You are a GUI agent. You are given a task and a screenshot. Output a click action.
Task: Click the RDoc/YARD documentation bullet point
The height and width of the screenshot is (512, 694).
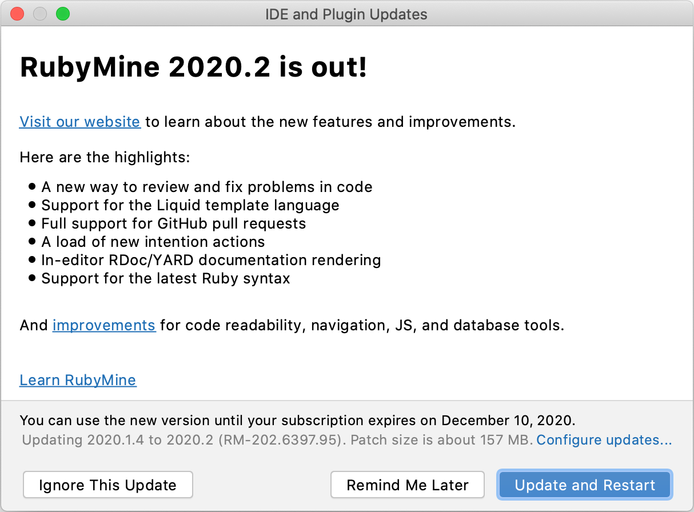click(x=210, y=260)
